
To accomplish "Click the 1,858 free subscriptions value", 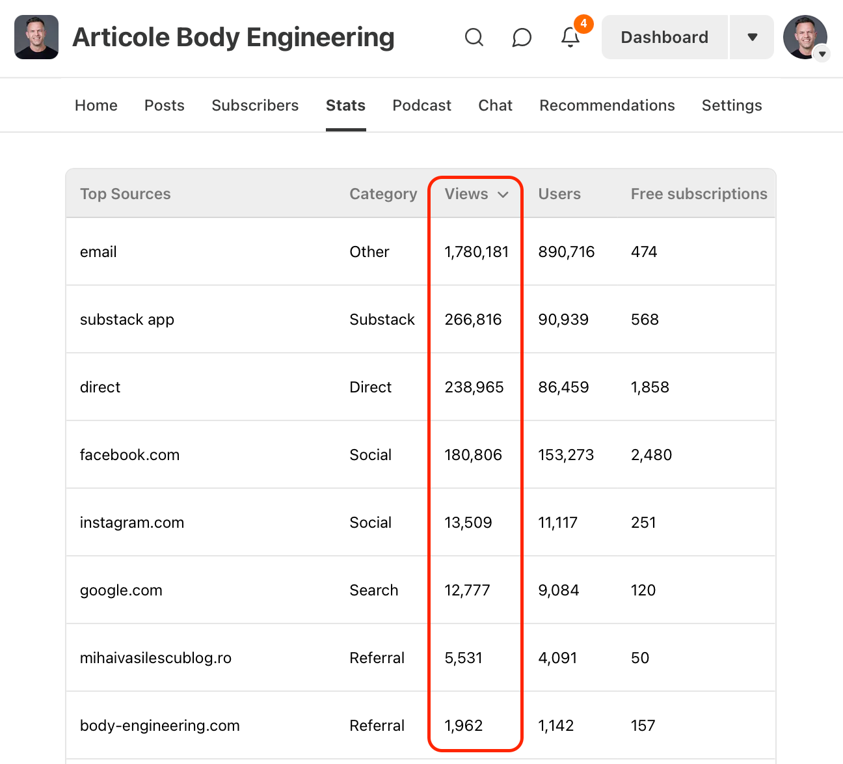I will [x=650, y=387].
